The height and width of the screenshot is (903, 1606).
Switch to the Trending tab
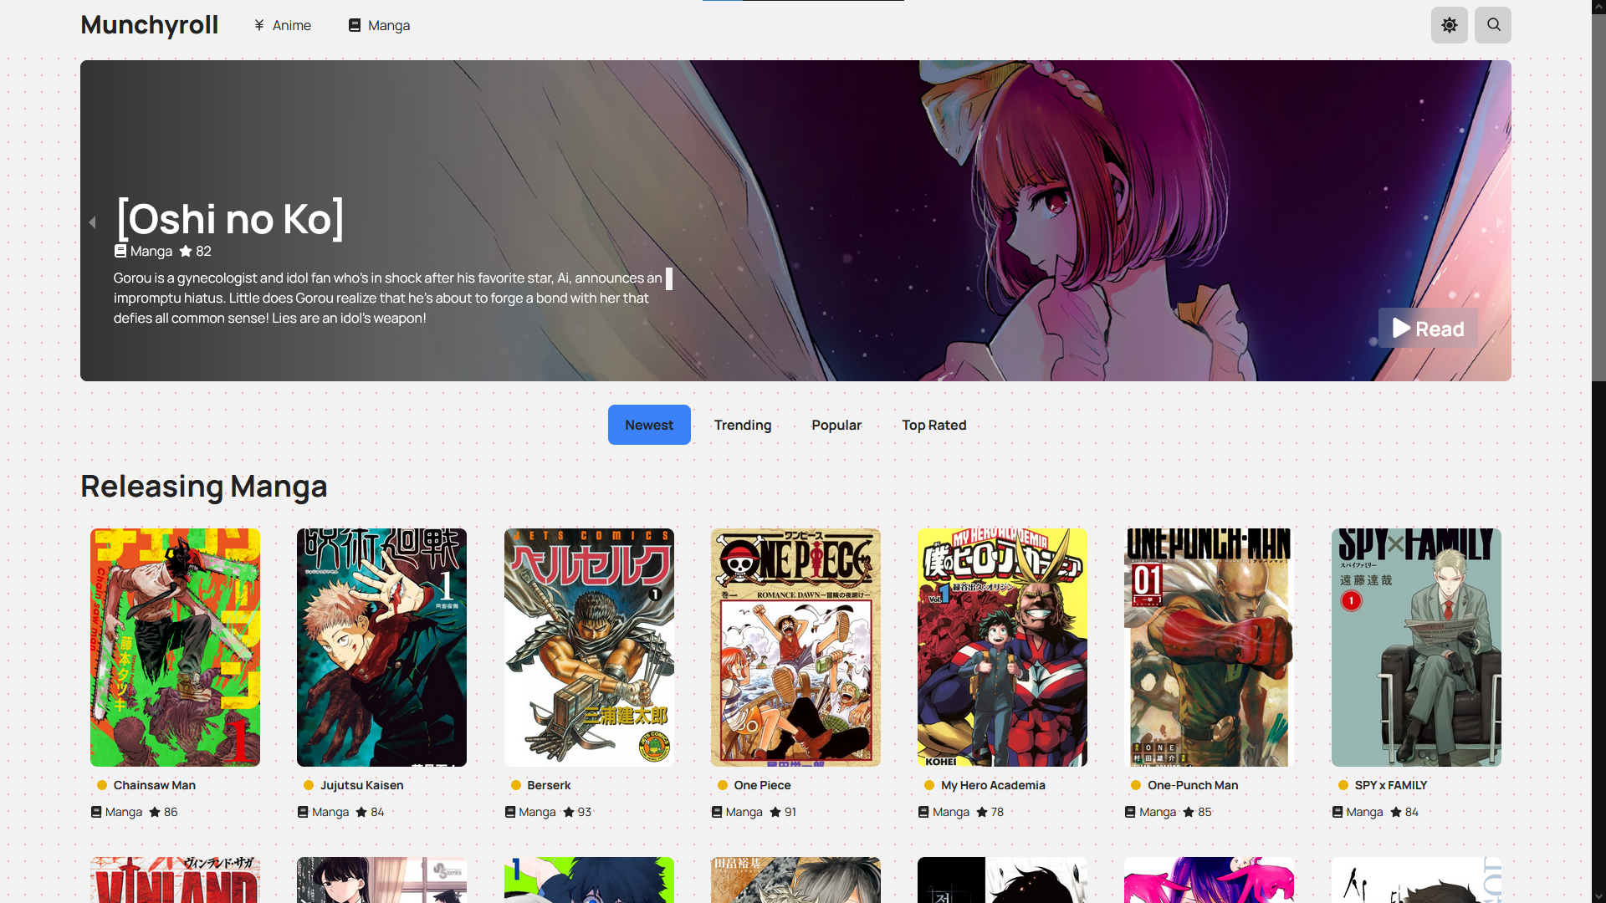coord(743,425)
